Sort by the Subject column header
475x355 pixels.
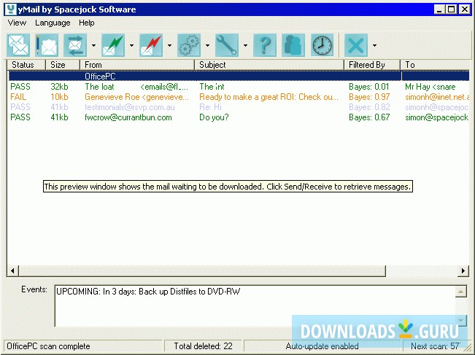coord(269,65)
